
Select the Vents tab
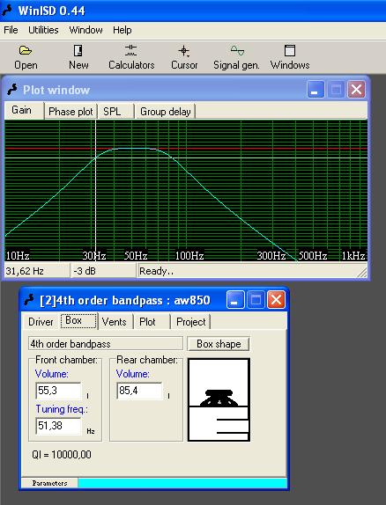click(x=115, y=321)
